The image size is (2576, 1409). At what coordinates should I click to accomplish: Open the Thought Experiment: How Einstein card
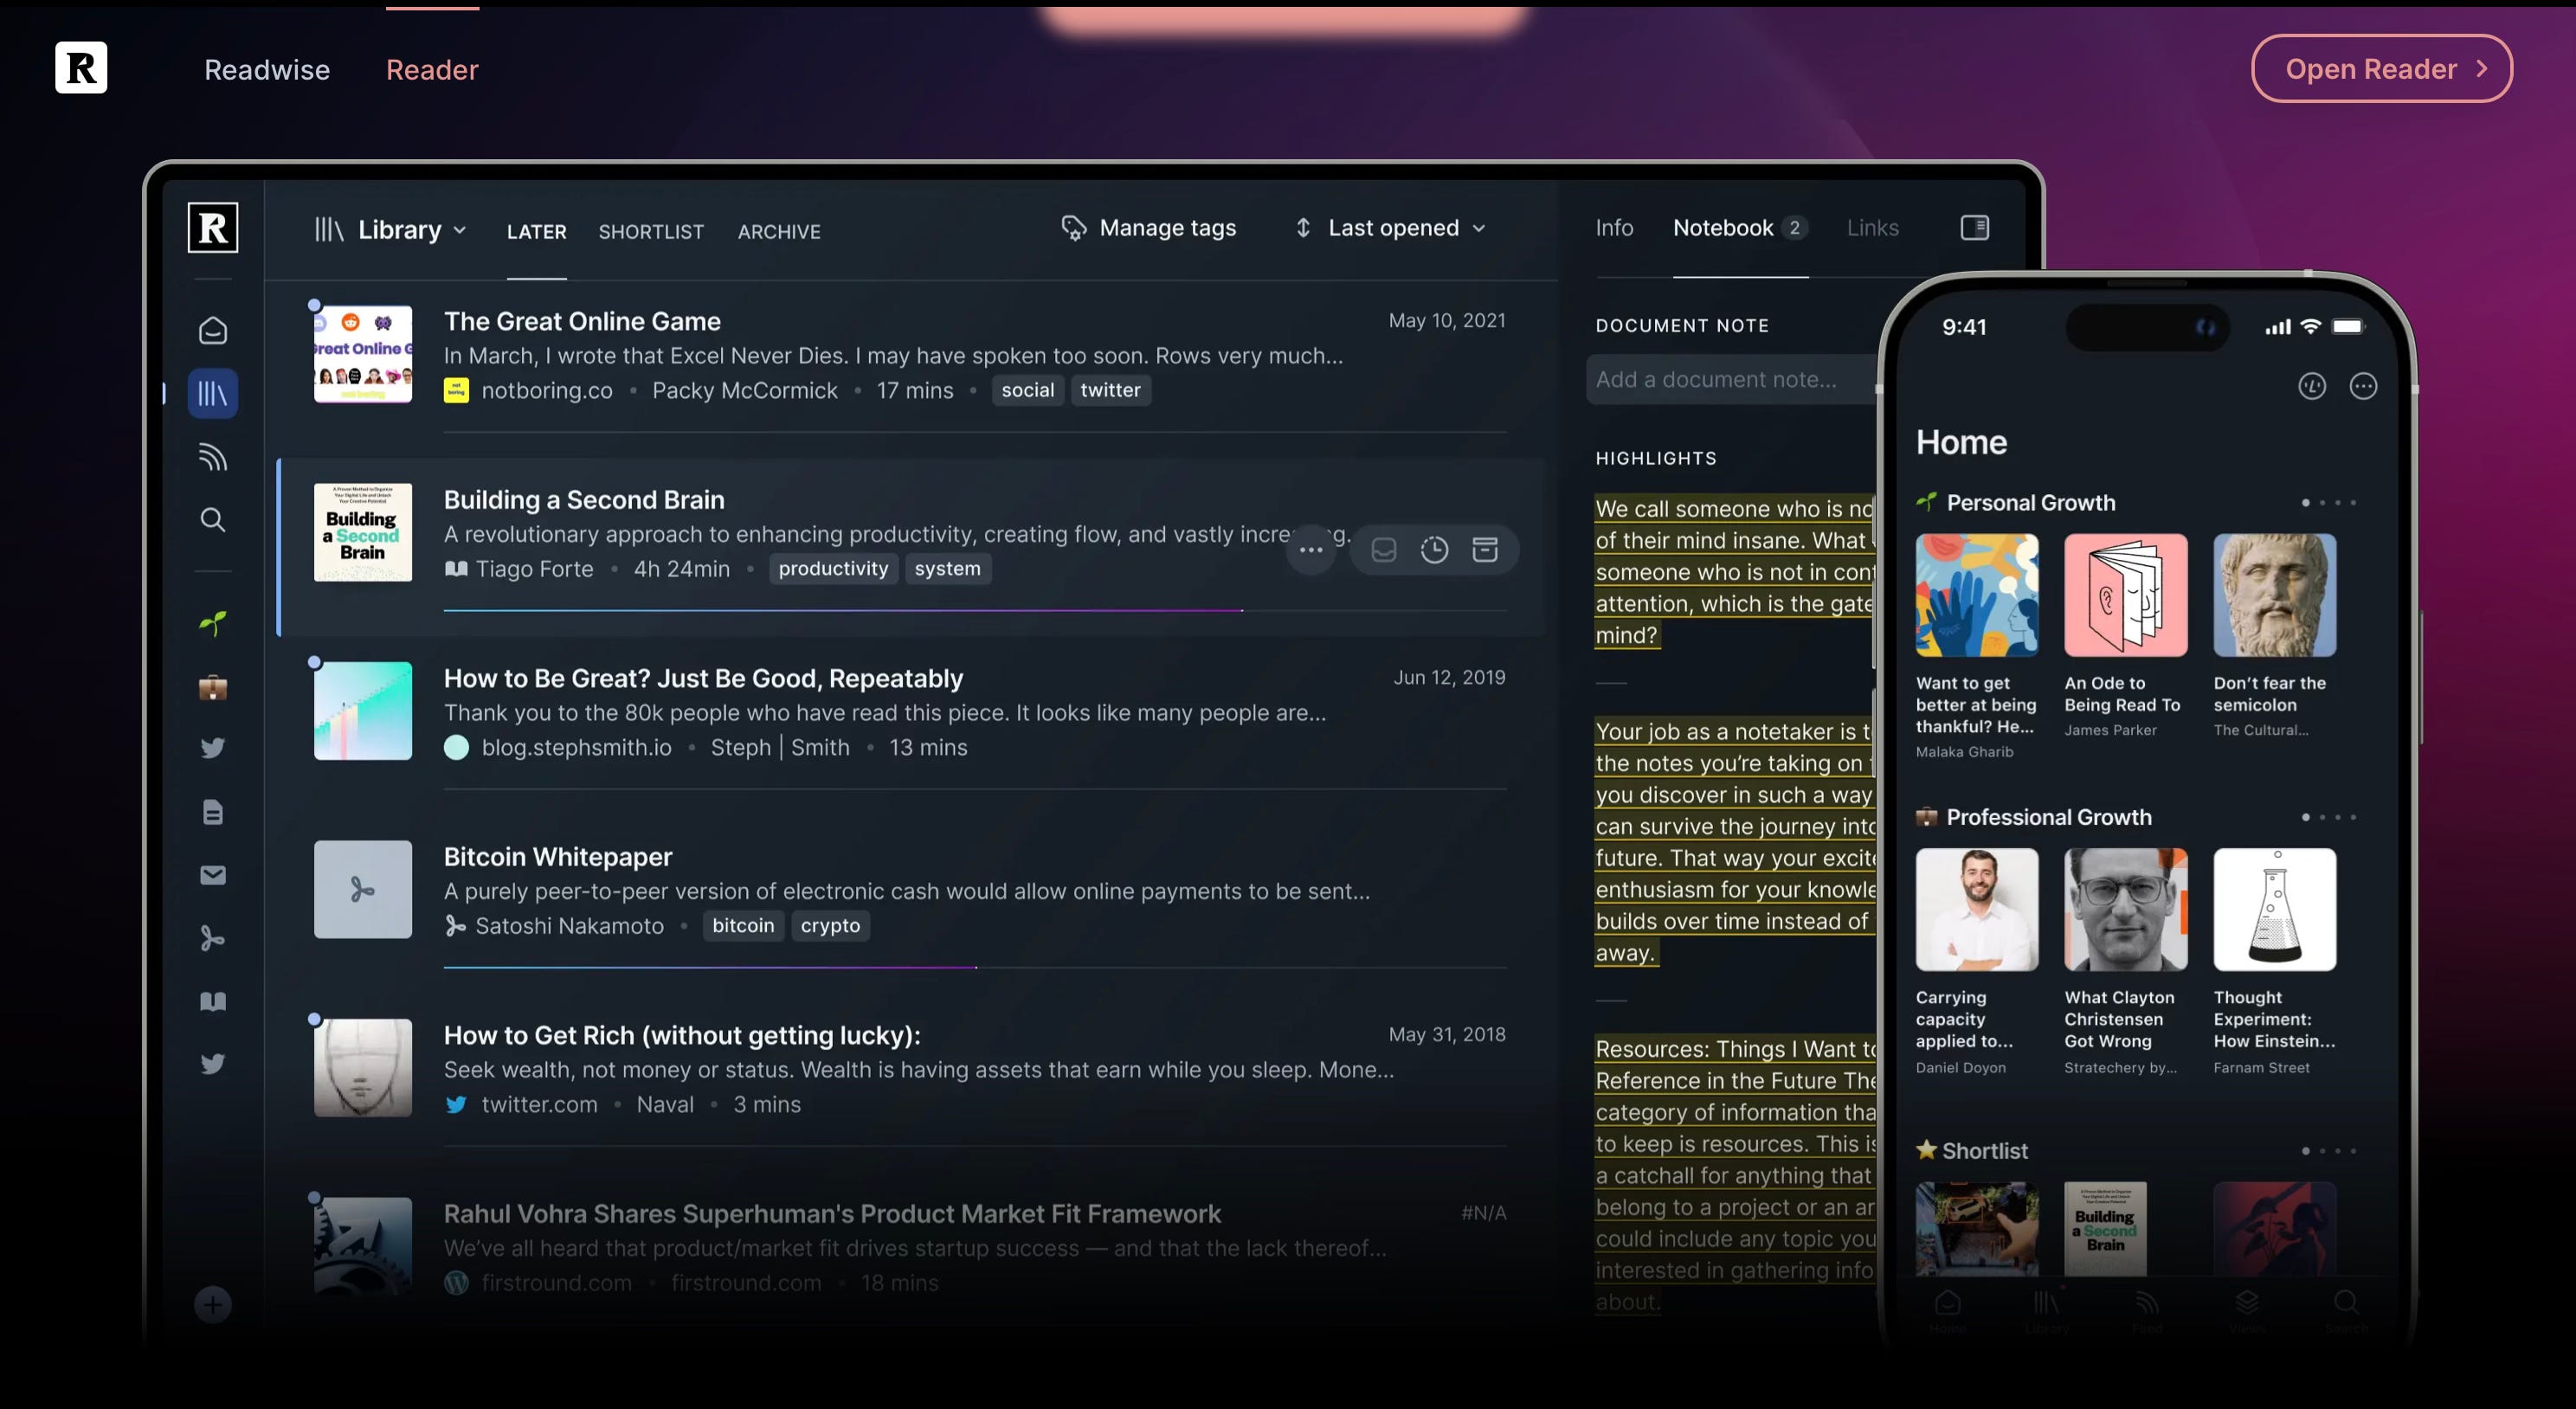(2275, 962)
